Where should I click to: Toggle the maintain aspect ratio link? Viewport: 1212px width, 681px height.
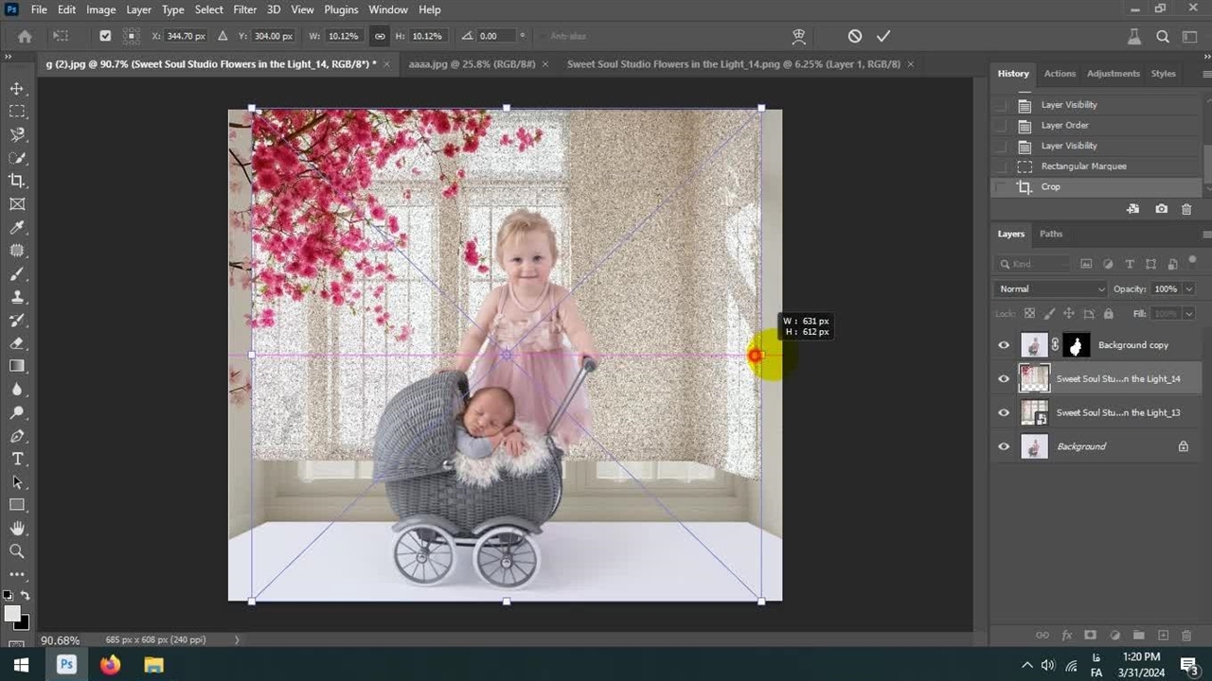click(380, 36)
